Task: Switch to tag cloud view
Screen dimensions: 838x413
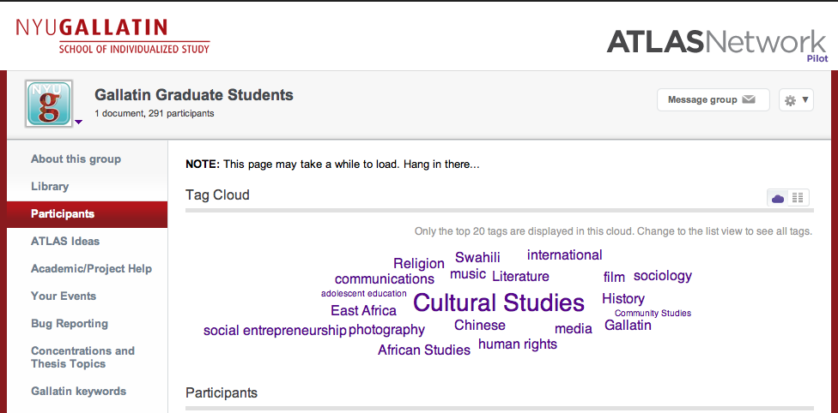Action: click(778, 198)
